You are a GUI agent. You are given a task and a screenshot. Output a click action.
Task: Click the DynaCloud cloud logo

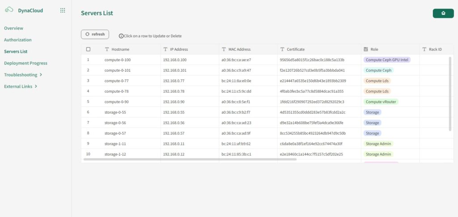click(9, 10)
